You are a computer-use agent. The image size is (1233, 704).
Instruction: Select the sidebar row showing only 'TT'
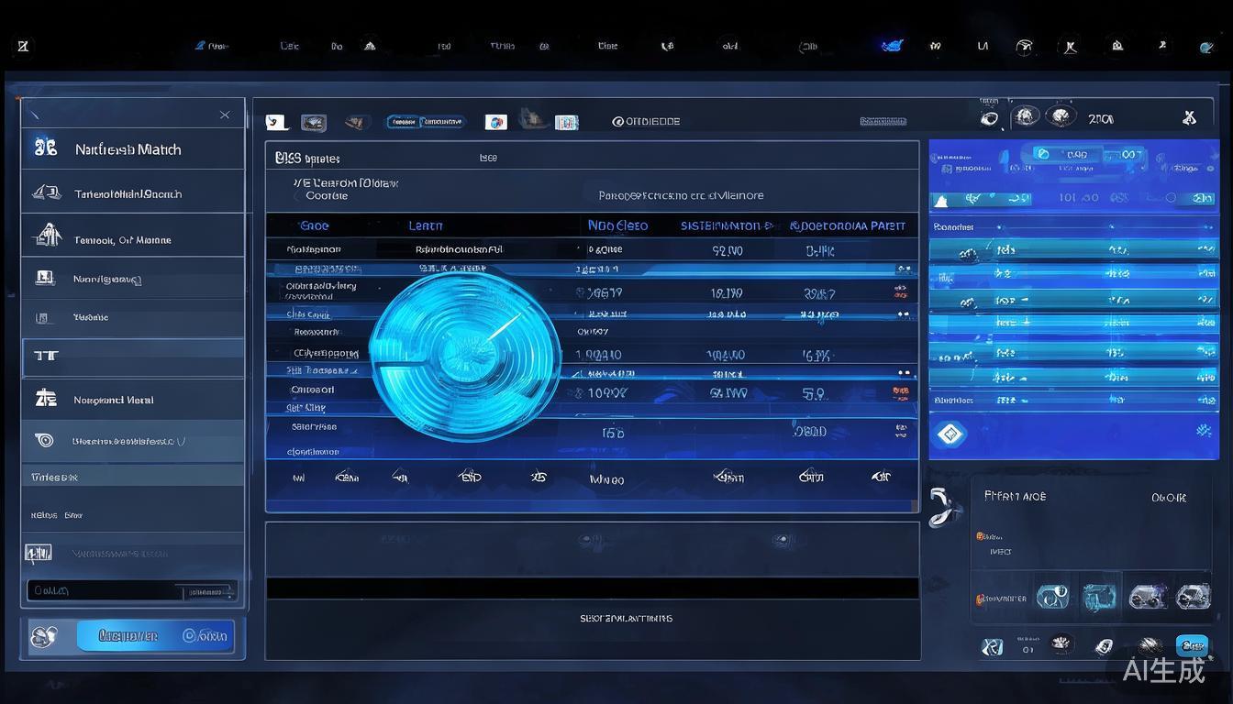(133, 357)
